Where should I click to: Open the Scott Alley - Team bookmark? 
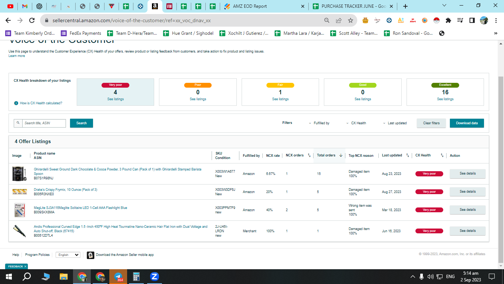pos(354,33)
